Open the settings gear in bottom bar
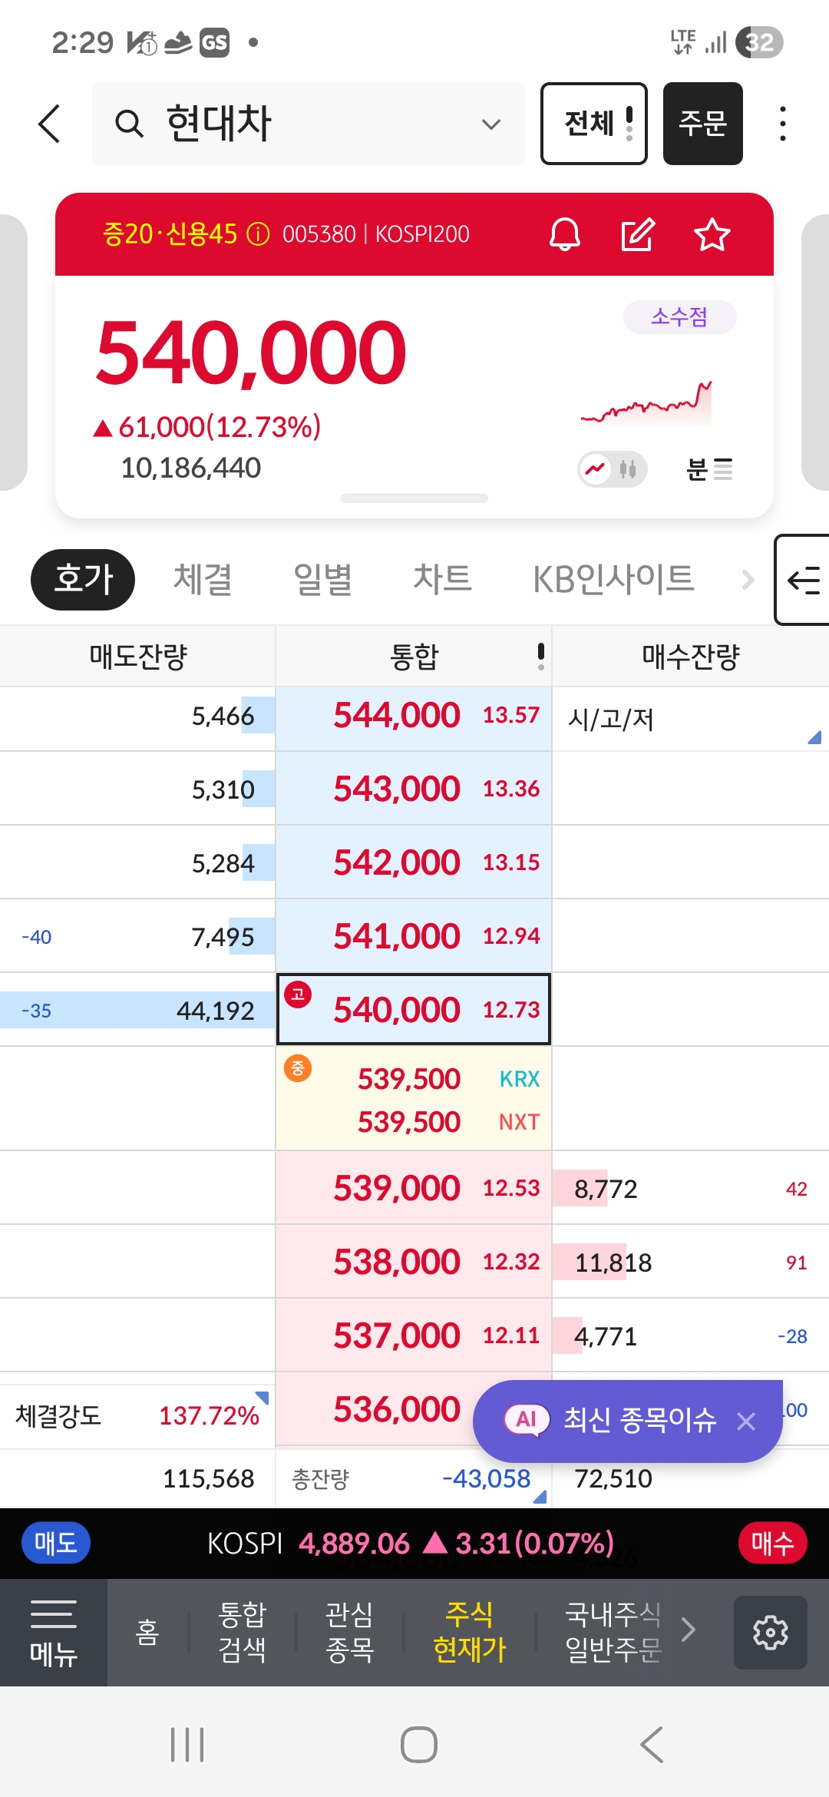This screenshot has width=829, height=1797. [x=770, y=1632]
